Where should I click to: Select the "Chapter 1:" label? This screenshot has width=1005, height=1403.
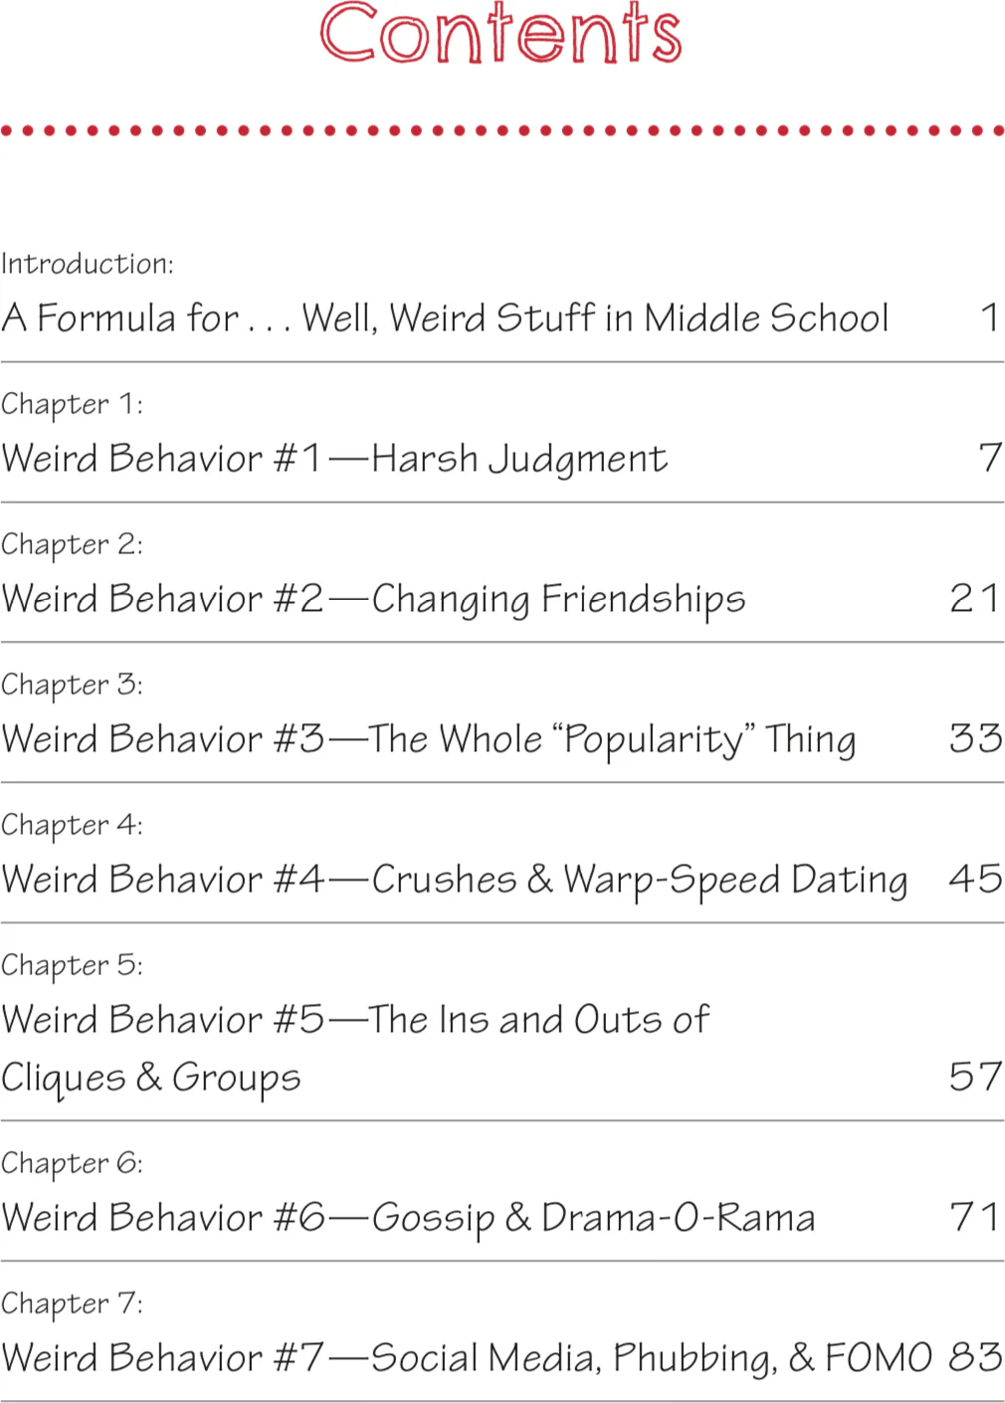[72, 404]
